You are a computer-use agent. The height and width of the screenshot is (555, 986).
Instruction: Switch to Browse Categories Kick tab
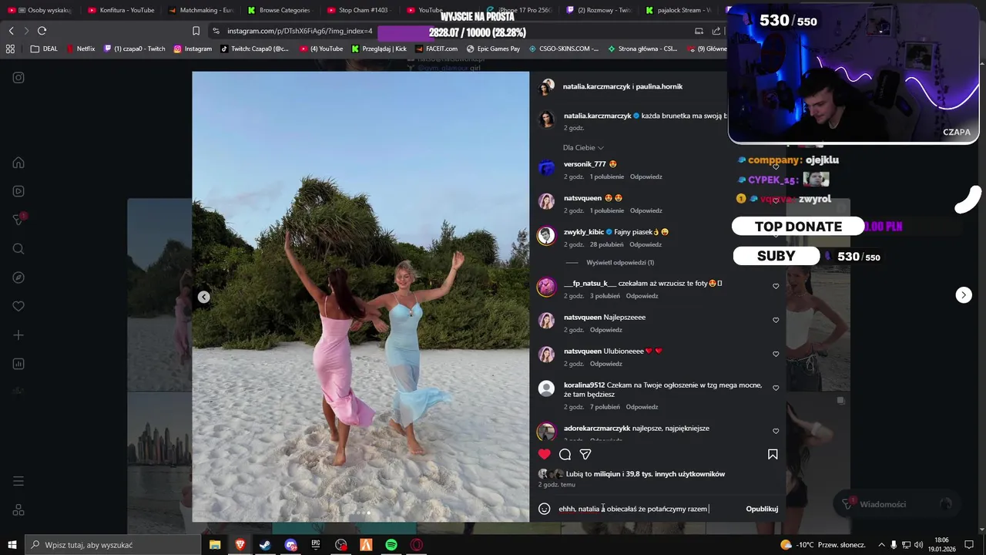tap(279, 10)
